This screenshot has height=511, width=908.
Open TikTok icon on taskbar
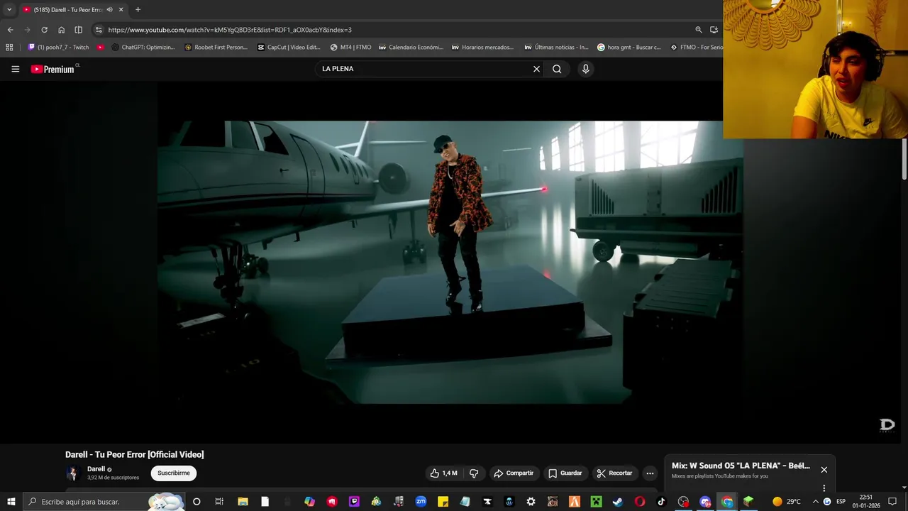coord(661,502)
